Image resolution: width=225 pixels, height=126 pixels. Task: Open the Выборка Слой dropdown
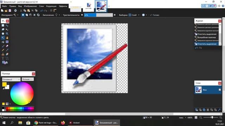134,15
